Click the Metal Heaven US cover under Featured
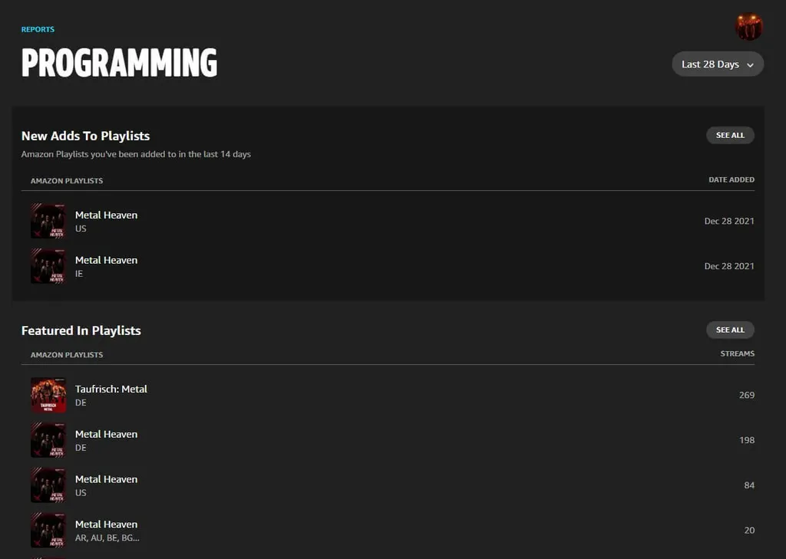 pos(48,485)
